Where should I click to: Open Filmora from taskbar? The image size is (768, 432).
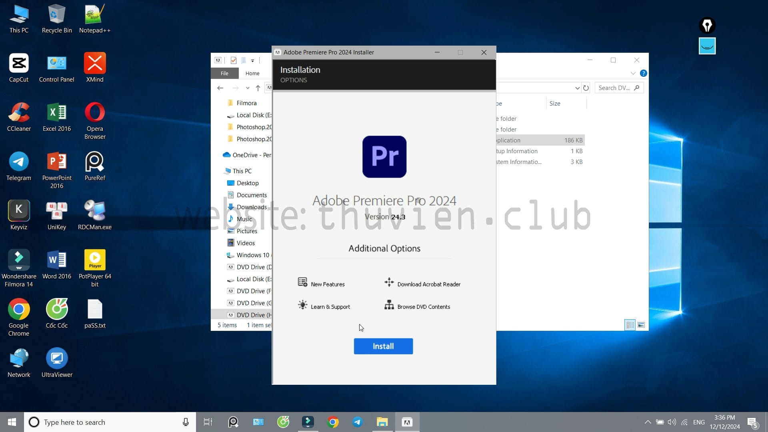(x=308, y=422)
